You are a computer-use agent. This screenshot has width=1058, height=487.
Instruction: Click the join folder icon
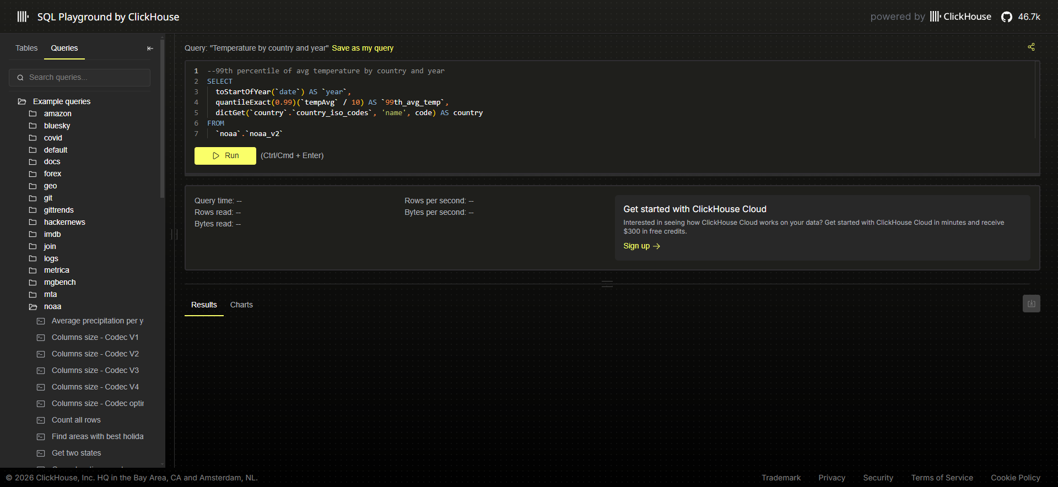click(x=33, y=246)
